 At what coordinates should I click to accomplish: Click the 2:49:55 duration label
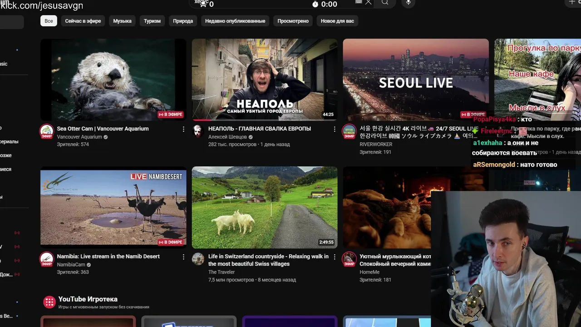326,242
